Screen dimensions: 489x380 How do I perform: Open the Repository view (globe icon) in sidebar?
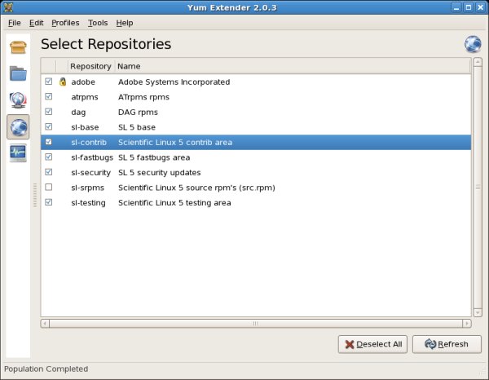18,126
